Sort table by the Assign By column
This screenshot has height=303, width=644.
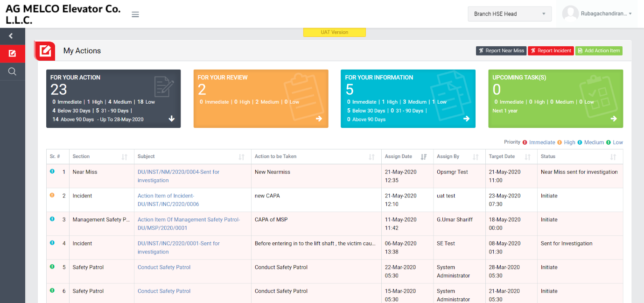pos(476,157)
